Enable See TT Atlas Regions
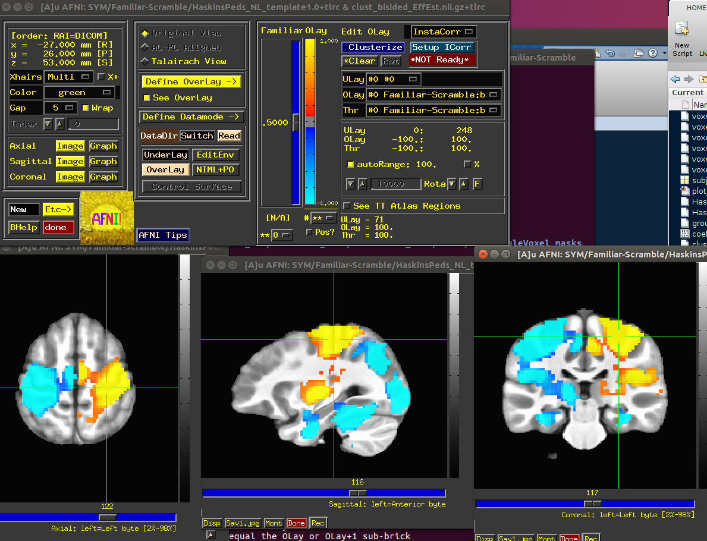The height and width of the screenshot is (541, 707). coord(347,206)
